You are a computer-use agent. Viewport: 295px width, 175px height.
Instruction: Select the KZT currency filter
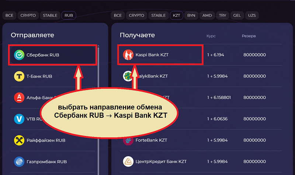(x=177, y=16)
